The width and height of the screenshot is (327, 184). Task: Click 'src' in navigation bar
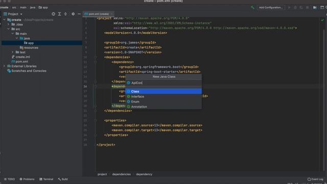click(x=14, y=7)
